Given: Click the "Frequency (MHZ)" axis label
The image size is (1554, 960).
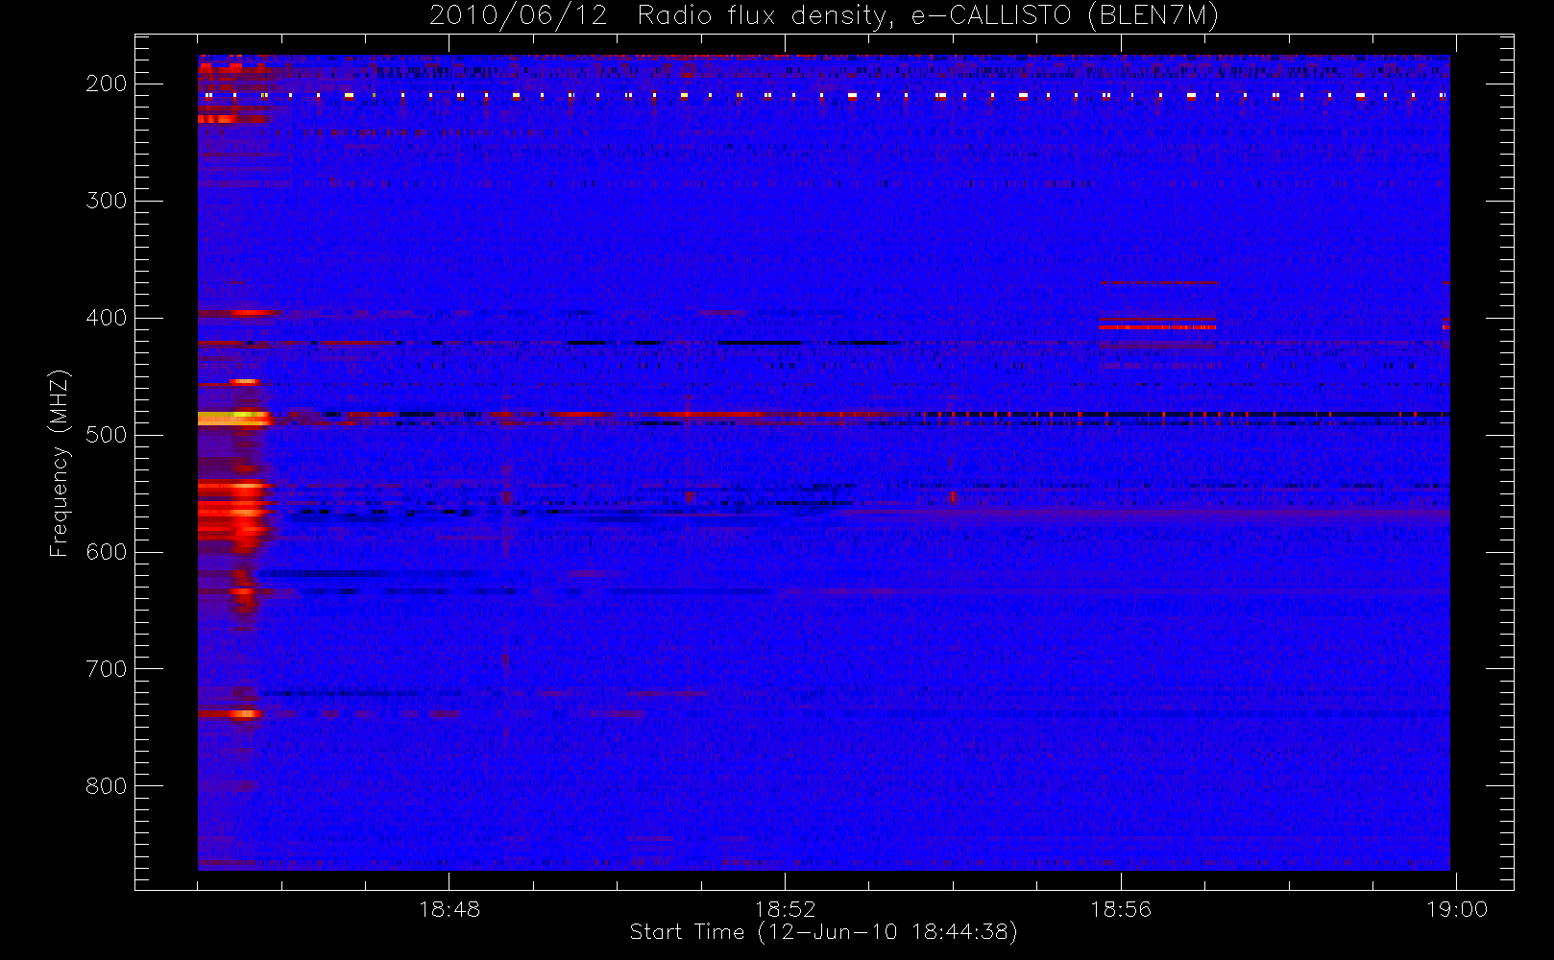Looking at the screenshot, I should [x=60, y=463].
